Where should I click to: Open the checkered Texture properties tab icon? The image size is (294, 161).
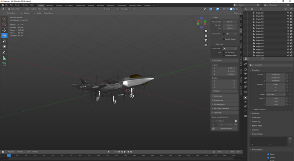(245, 116)
